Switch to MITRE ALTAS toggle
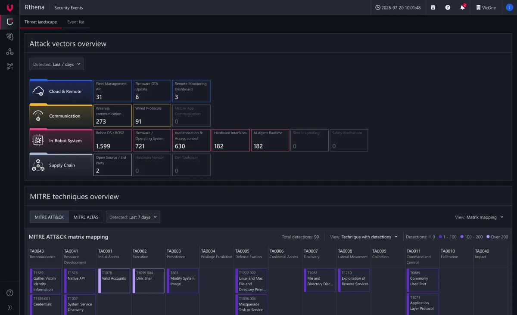Screen dimensions: 517x315 coord(86,217)
